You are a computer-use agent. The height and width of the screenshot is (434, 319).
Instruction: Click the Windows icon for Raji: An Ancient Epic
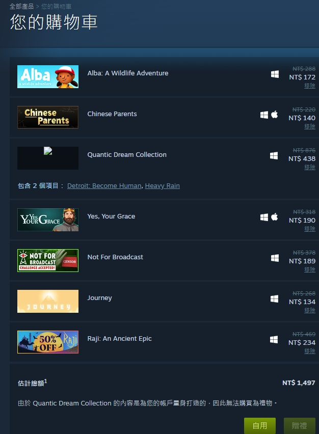[274, 340]
